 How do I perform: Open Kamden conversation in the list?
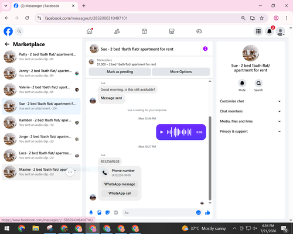tap(41, 123)
